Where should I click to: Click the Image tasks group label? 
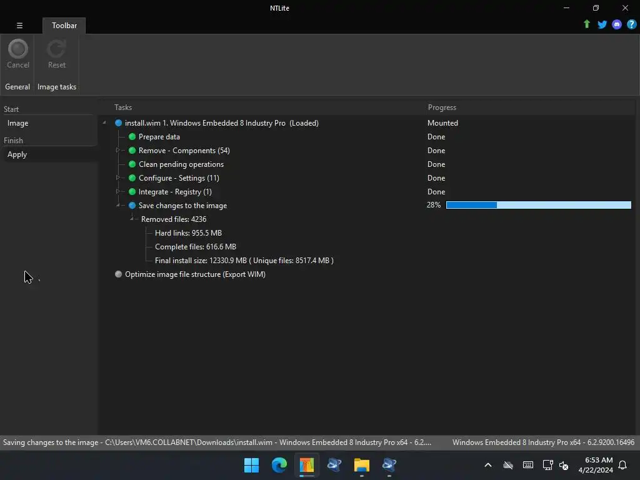[57, 87]
